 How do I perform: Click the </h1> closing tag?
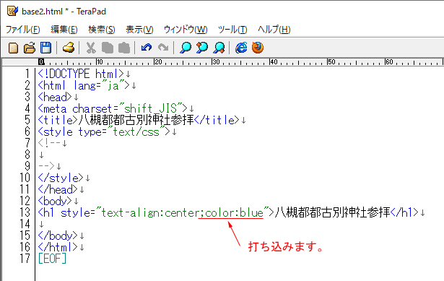click(x=404, y=212)
